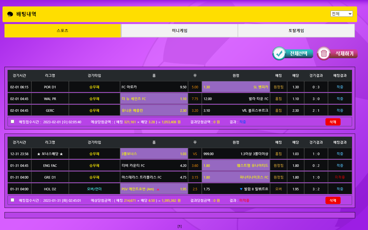This screenshot has height=230, width=368.
Task: Click the checkmark icon on 전체선택
Action: (x=279, y=54)
